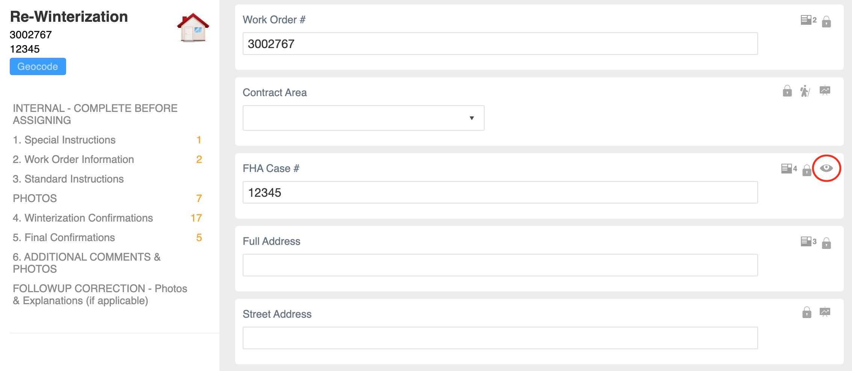Click the presentation chart icon on Street Address
Viewport: 852px width, 371px height.
(x=825, y=312)
